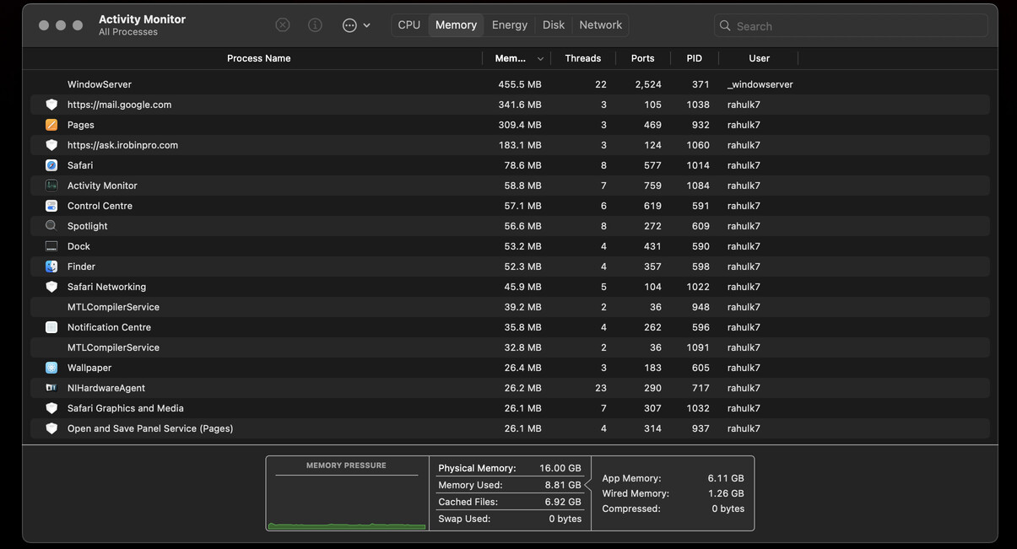Click the Safari process name text

click(80, 165)
